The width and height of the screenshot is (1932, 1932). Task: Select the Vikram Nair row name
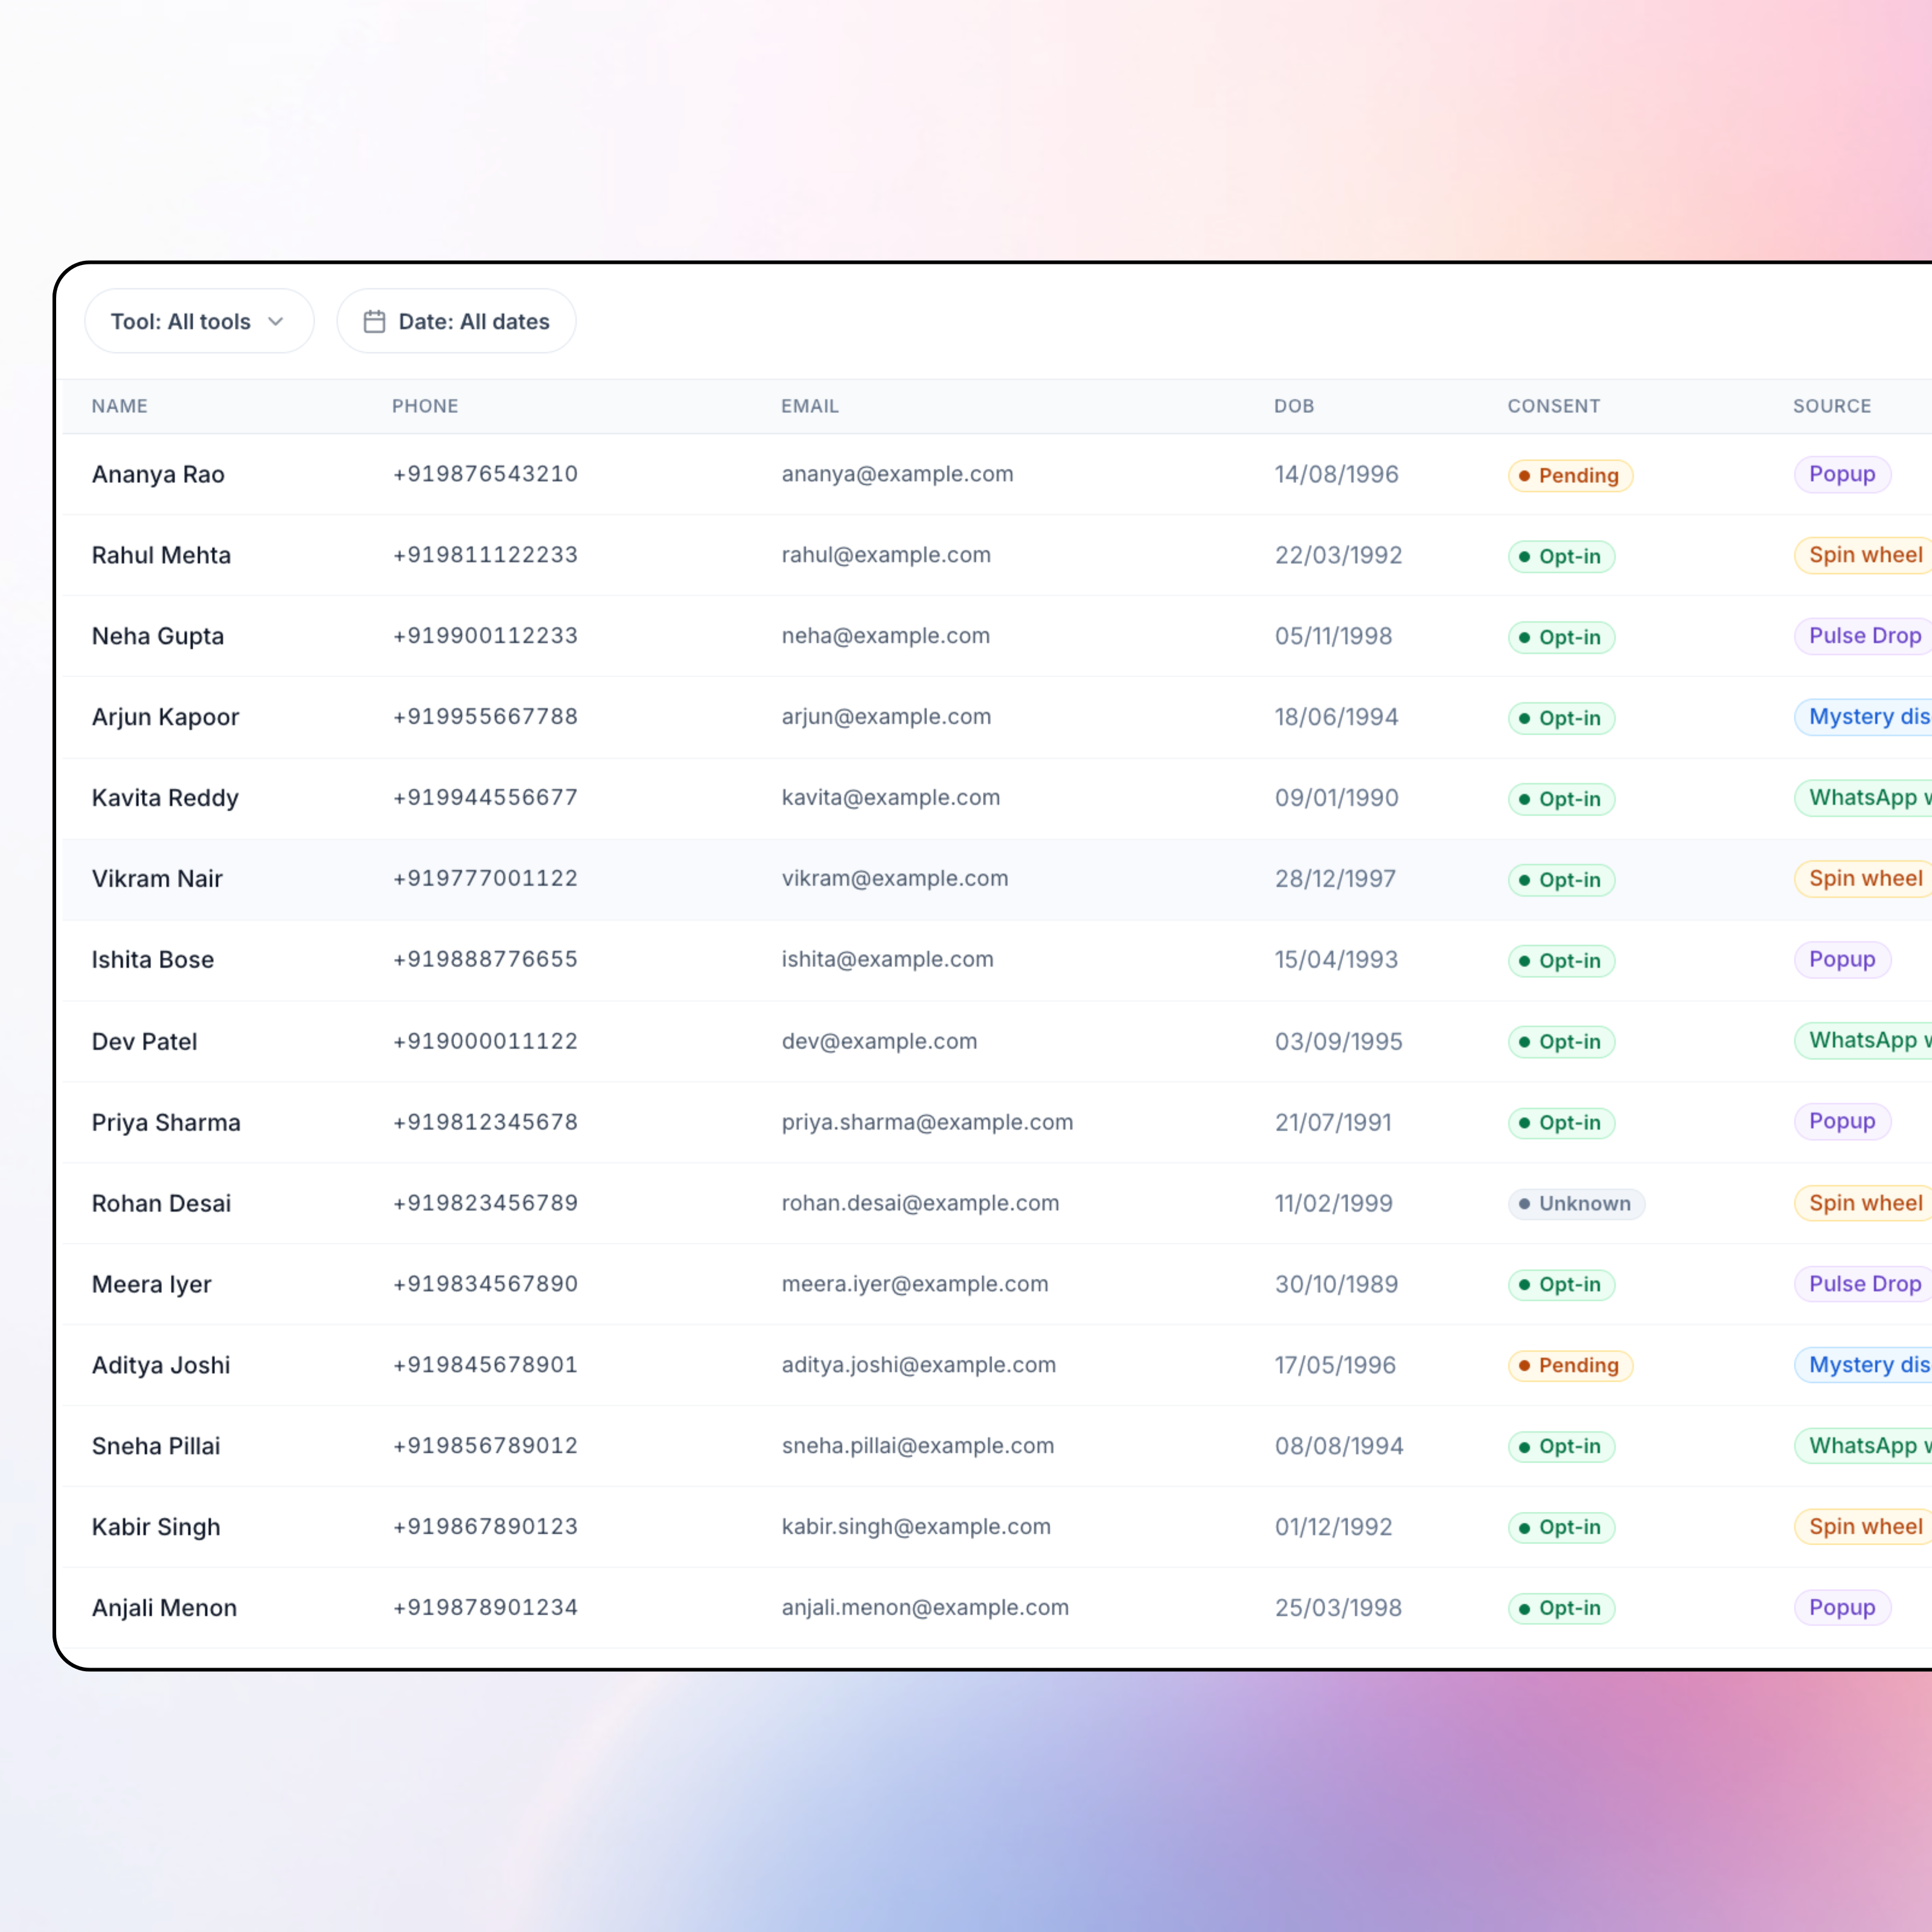(157, 879)
